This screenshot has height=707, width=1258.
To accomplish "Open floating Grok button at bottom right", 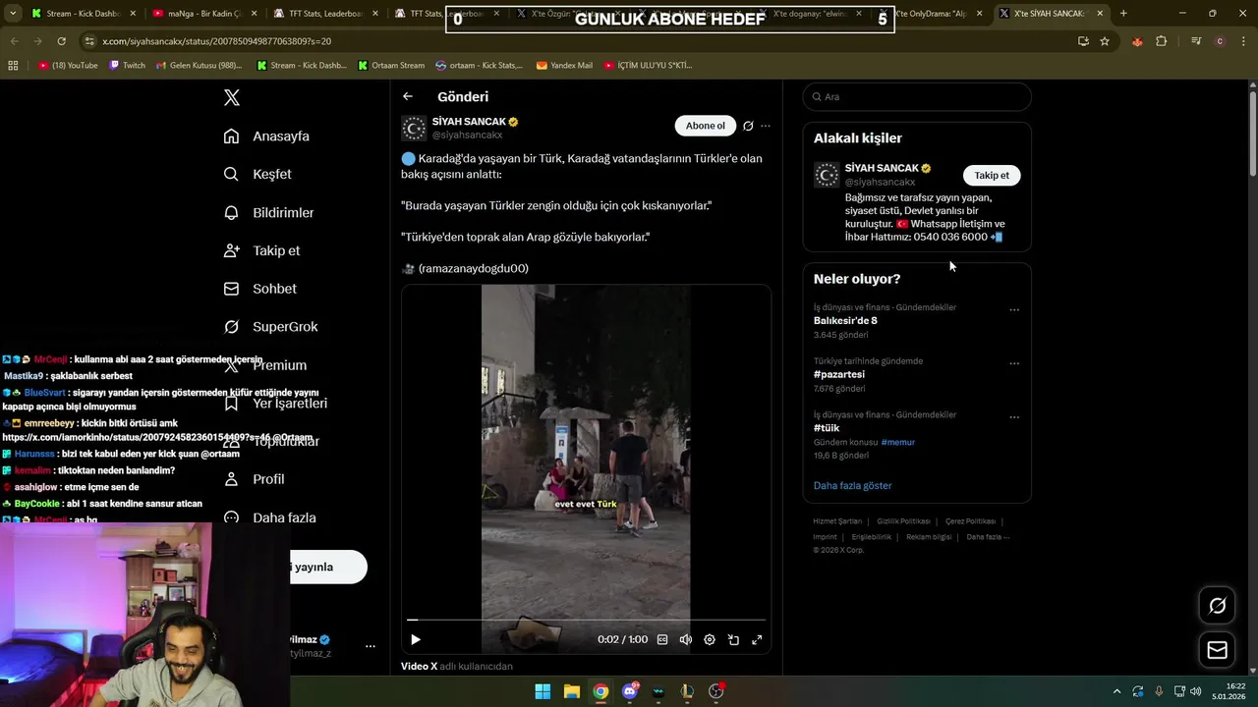I will click(x=1217, y=606).
